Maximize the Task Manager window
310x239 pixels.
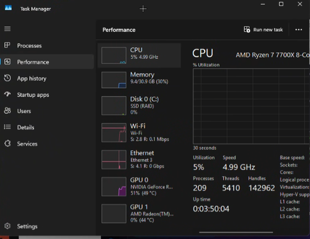[281, 4]
